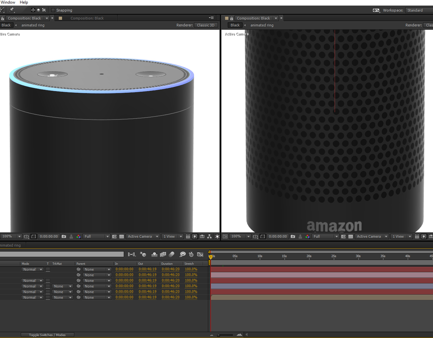Open the Graph Editor in timeline
Viewport: 433px width, 338px height.
200,254
